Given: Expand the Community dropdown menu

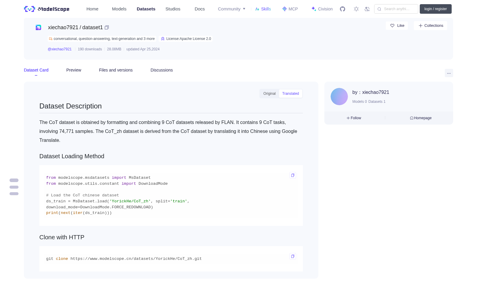Looking at the screenshot, I should point(232,9).
